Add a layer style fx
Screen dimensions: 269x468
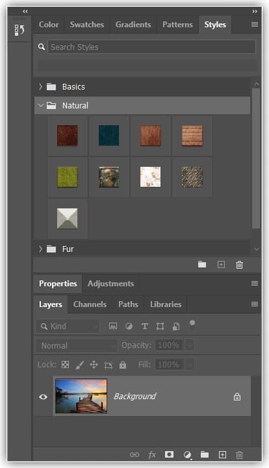point(152,454)
